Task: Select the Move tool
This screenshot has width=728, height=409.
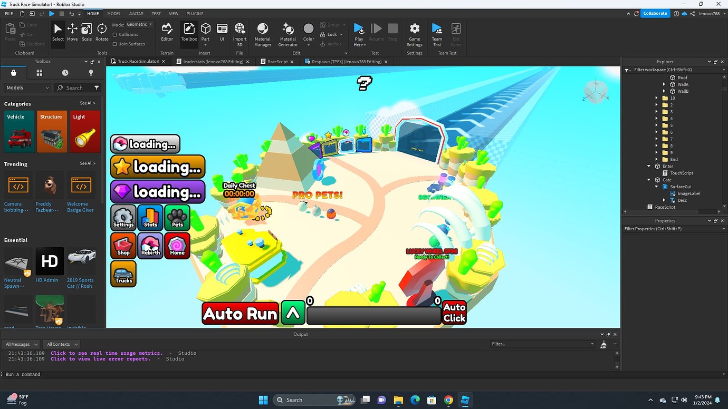Action: (x=72, y=30)
